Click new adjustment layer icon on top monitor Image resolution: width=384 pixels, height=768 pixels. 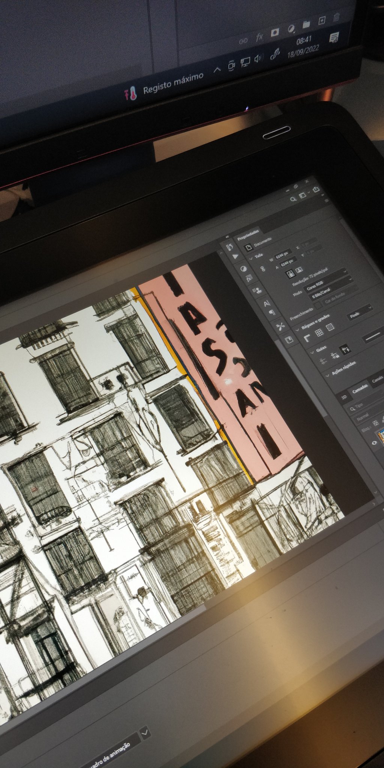pyautogui.click(x=291, y=29)
